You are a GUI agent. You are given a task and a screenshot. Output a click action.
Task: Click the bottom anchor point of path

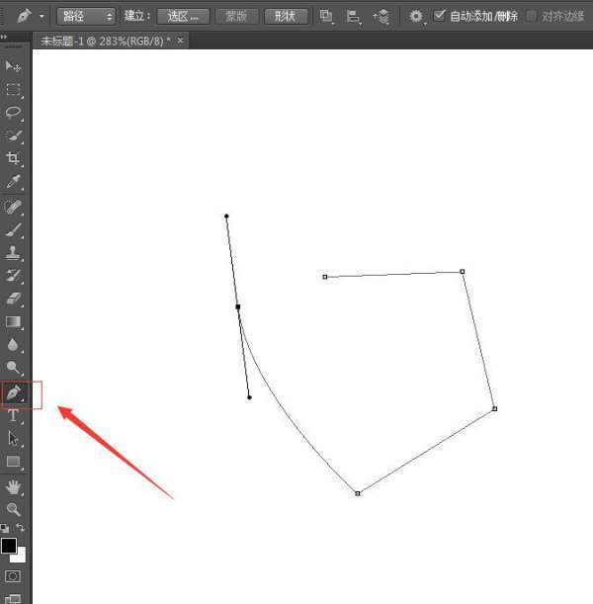tap(358, 493)
